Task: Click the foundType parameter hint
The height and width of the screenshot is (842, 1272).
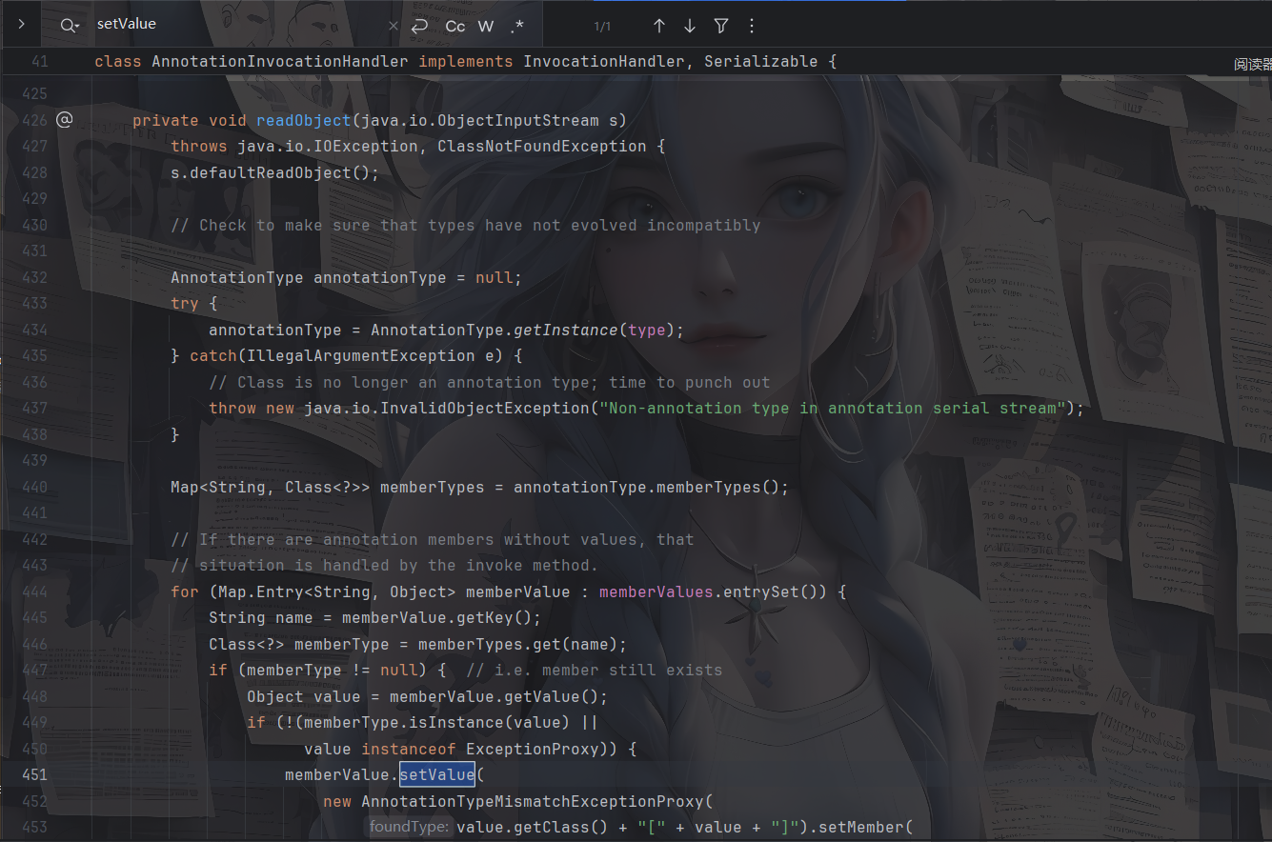Action: tap(409, 827)
